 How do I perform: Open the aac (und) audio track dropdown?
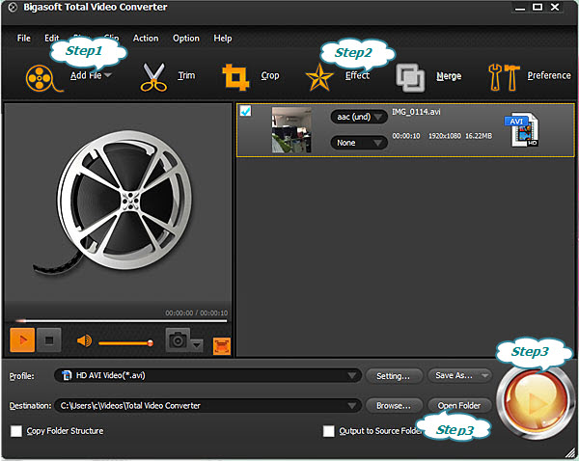(359, 117)
